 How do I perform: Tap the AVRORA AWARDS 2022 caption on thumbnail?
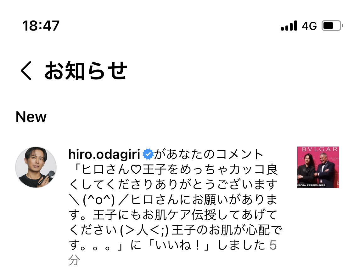coord(312,185)
